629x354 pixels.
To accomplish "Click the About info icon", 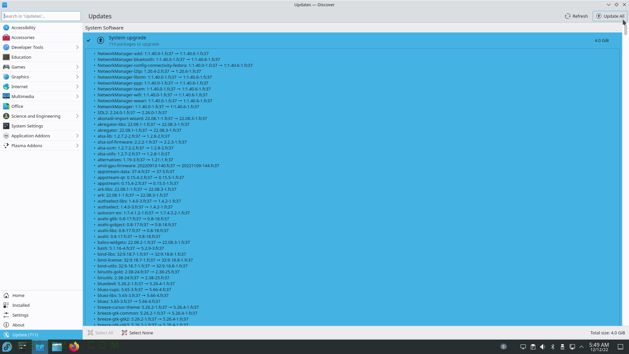I will [x=6, y=325].
